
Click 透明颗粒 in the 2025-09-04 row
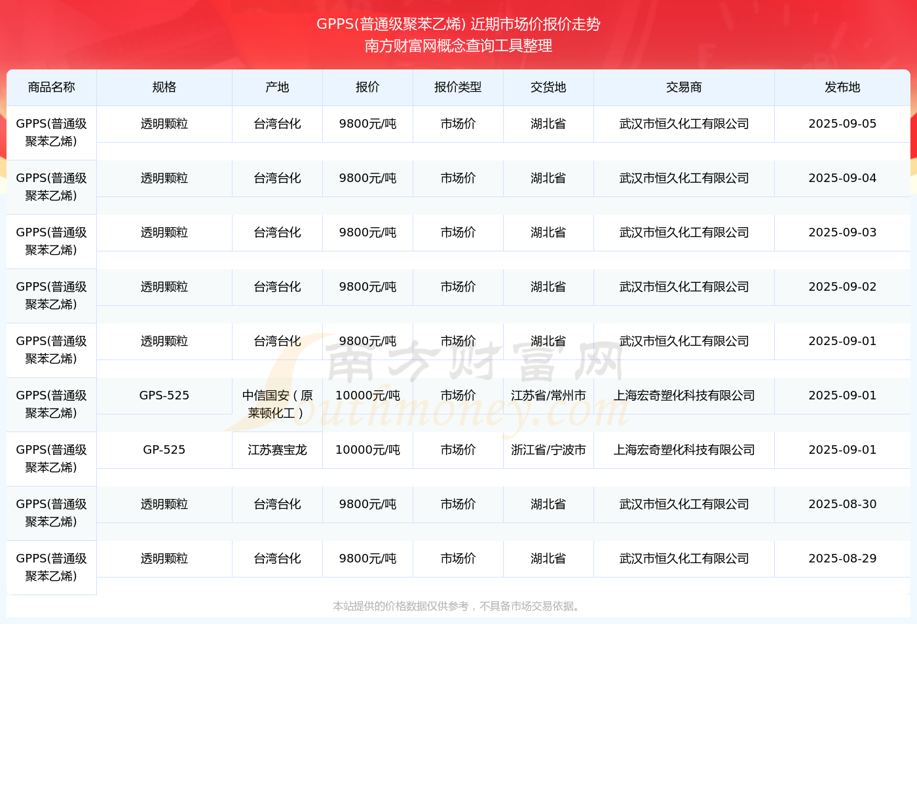click(164, 178)
